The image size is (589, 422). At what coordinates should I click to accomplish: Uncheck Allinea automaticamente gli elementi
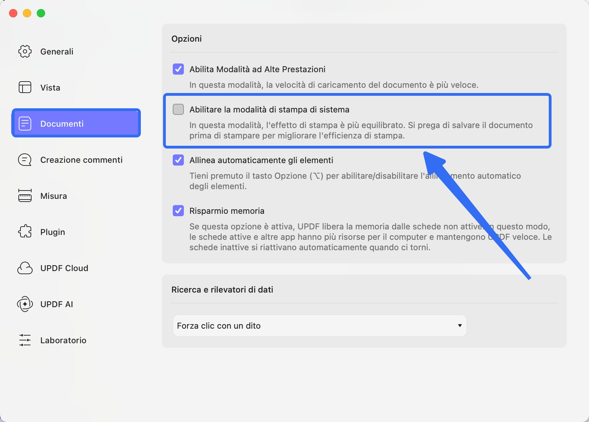(x=178, y=160)
